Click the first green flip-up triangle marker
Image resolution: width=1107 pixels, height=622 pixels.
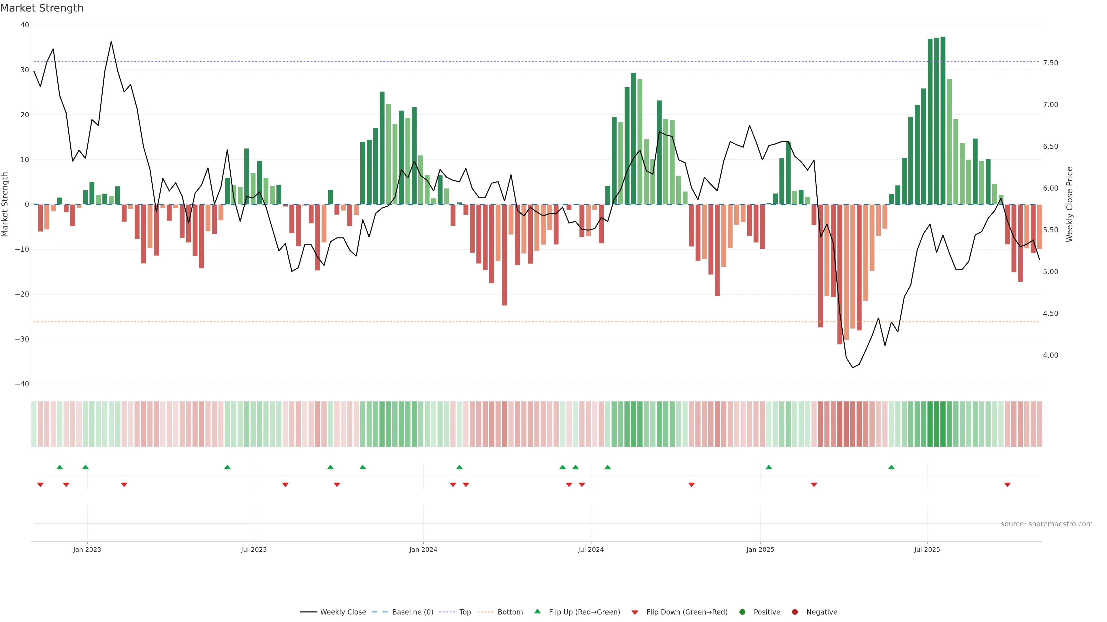(x=60, y=467)
